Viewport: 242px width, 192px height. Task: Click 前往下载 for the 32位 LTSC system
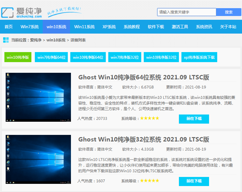194,181
